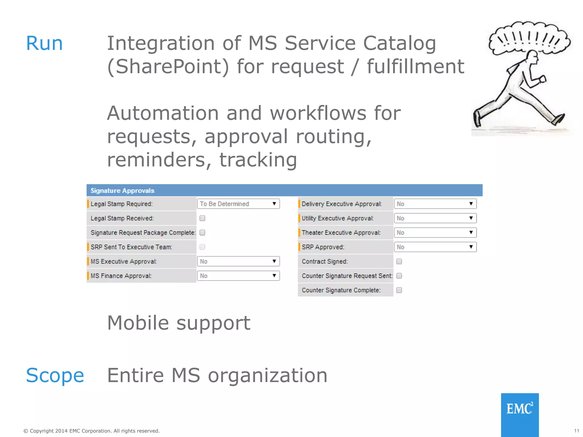Click the EMC logo
This screenshot has width=583, height=437.
520,415
